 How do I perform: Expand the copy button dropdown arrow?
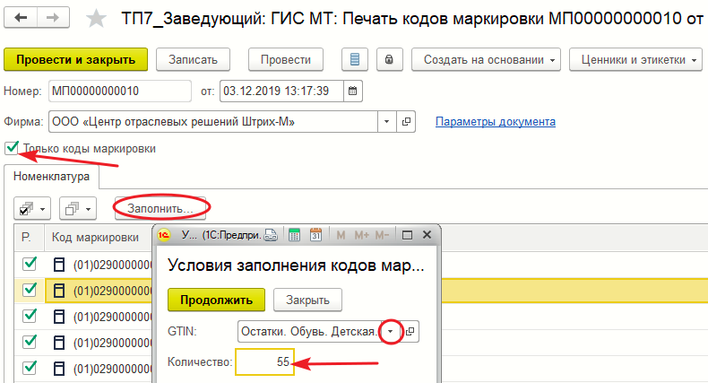(x=89, y=209)
